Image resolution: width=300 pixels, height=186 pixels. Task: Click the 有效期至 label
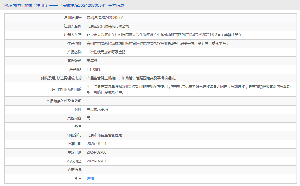coord(74,161)
